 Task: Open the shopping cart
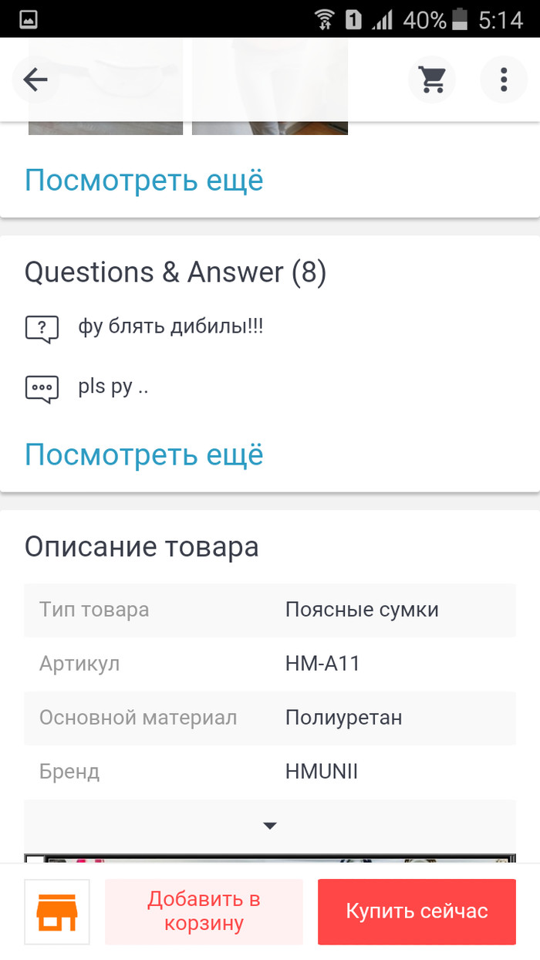(x=432, y=79)
